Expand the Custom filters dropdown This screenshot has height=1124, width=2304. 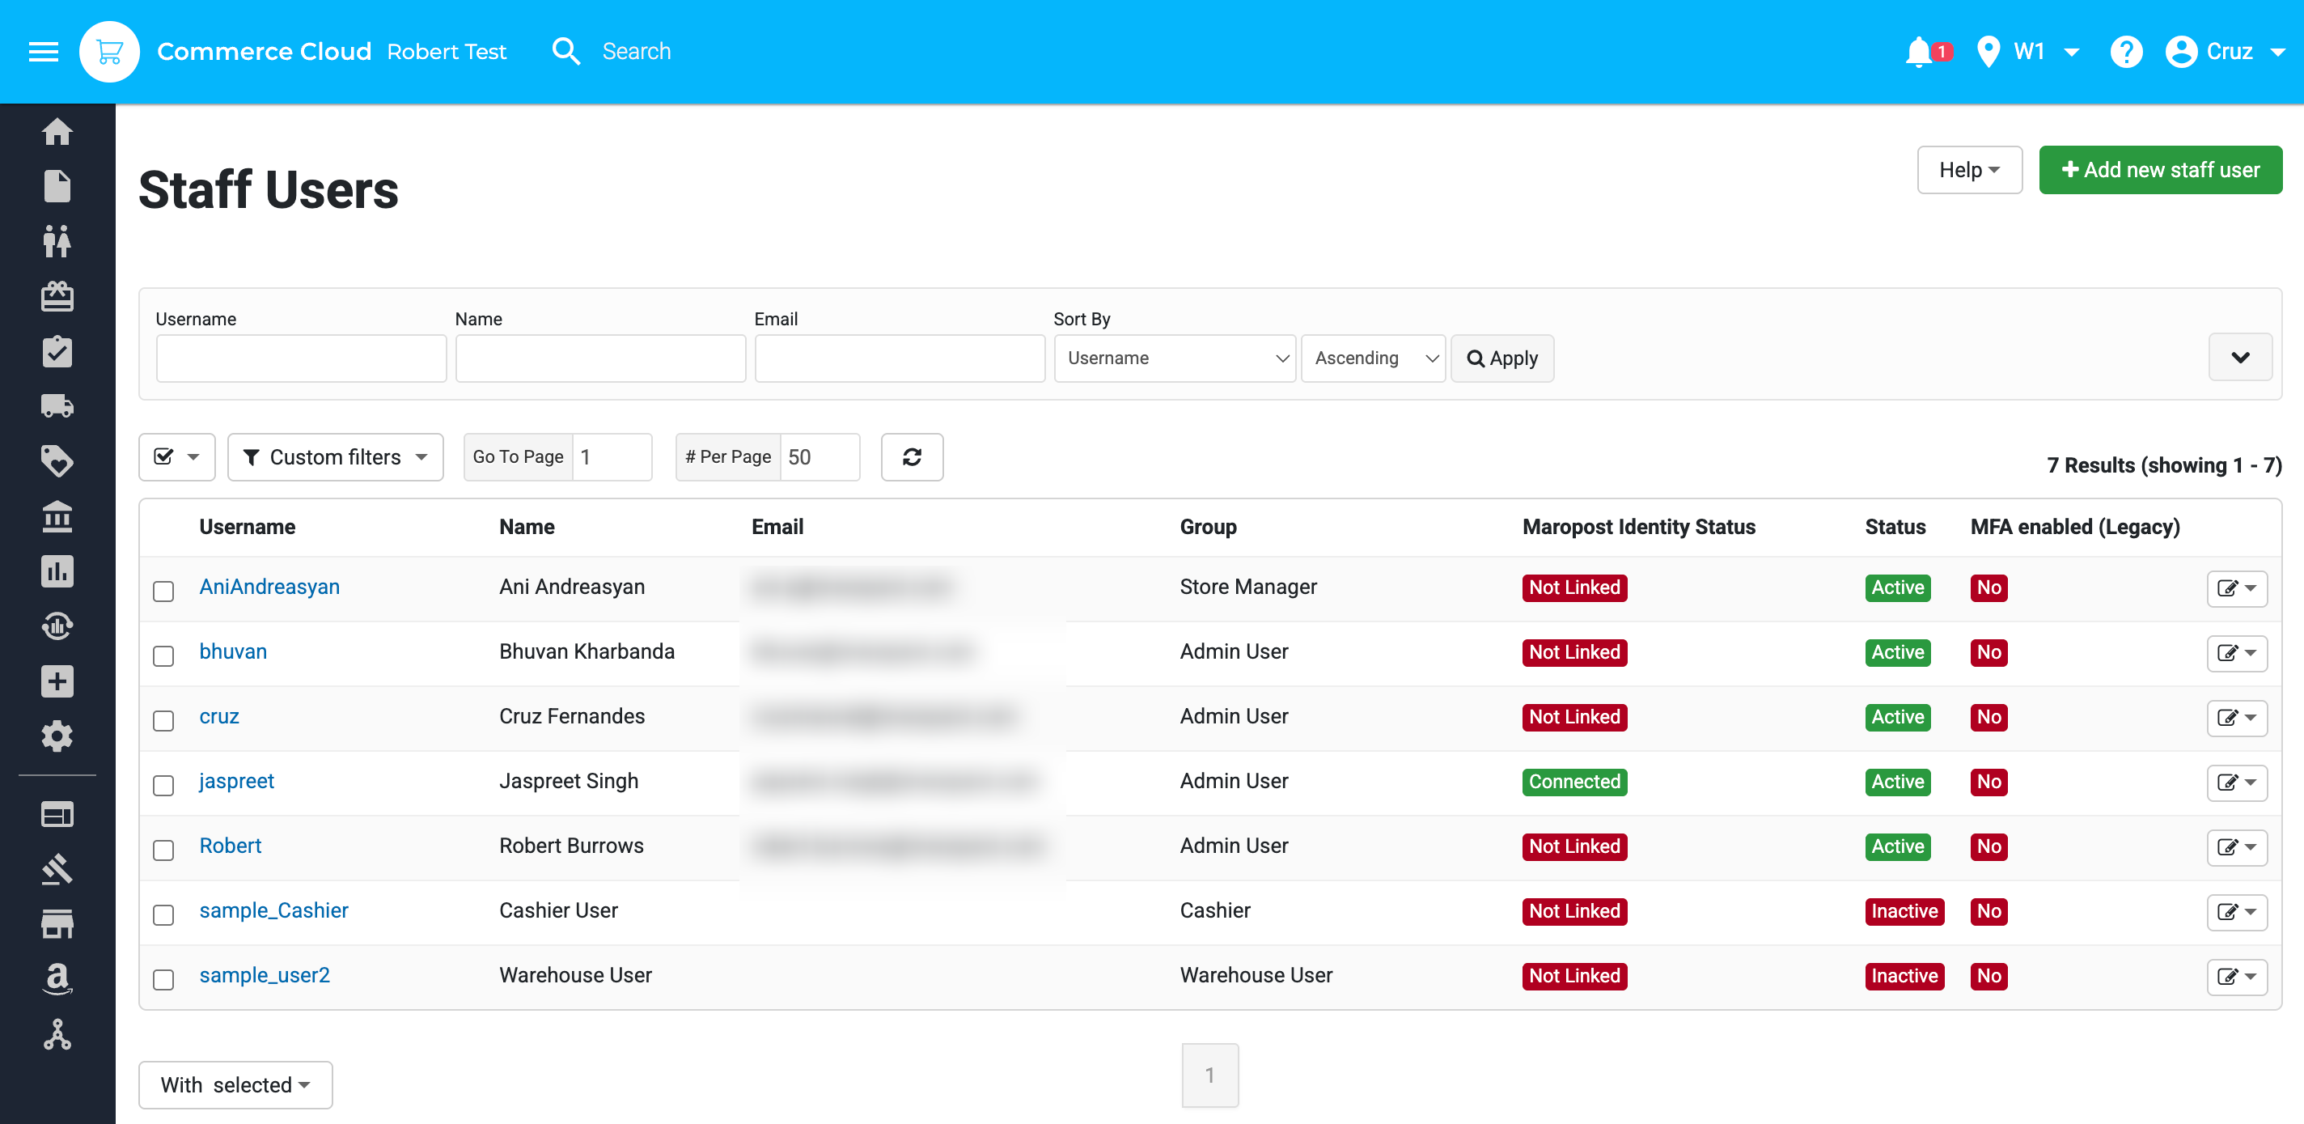click(x=336, y=457)
